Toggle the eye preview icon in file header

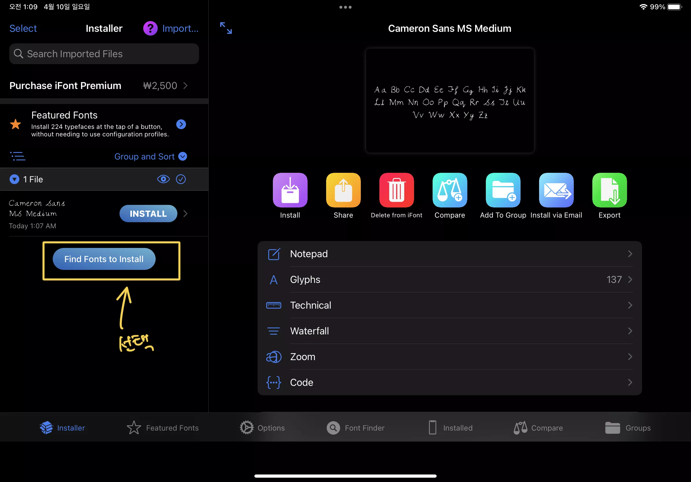coord(163,179)
